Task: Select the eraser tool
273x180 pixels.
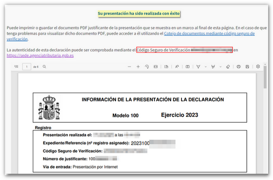Action: 228,67
